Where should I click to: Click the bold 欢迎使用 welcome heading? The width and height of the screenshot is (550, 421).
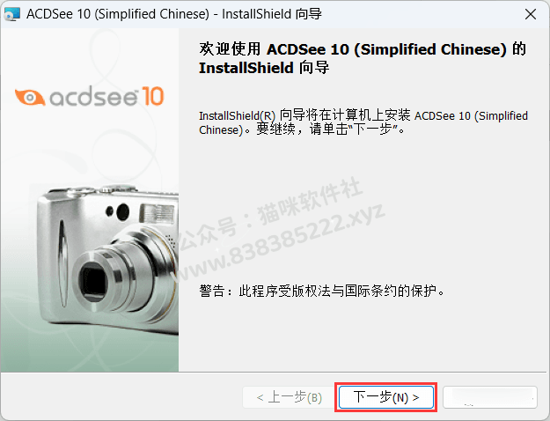click(x=363, y=58)
